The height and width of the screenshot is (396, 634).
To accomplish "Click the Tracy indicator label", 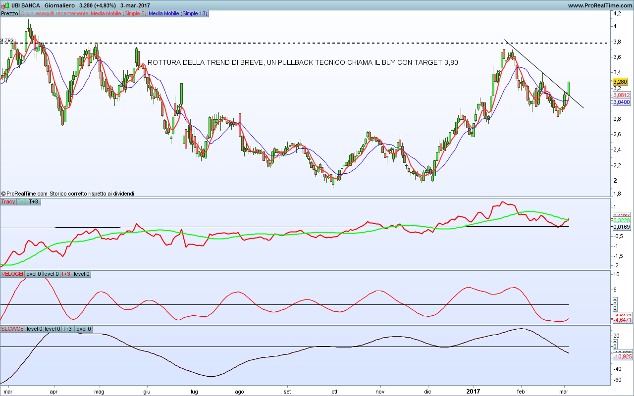I will pos(8,201).
